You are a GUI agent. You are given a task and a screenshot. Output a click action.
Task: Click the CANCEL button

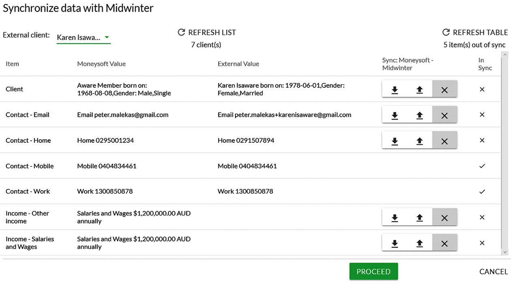click(x=493, y=271)
